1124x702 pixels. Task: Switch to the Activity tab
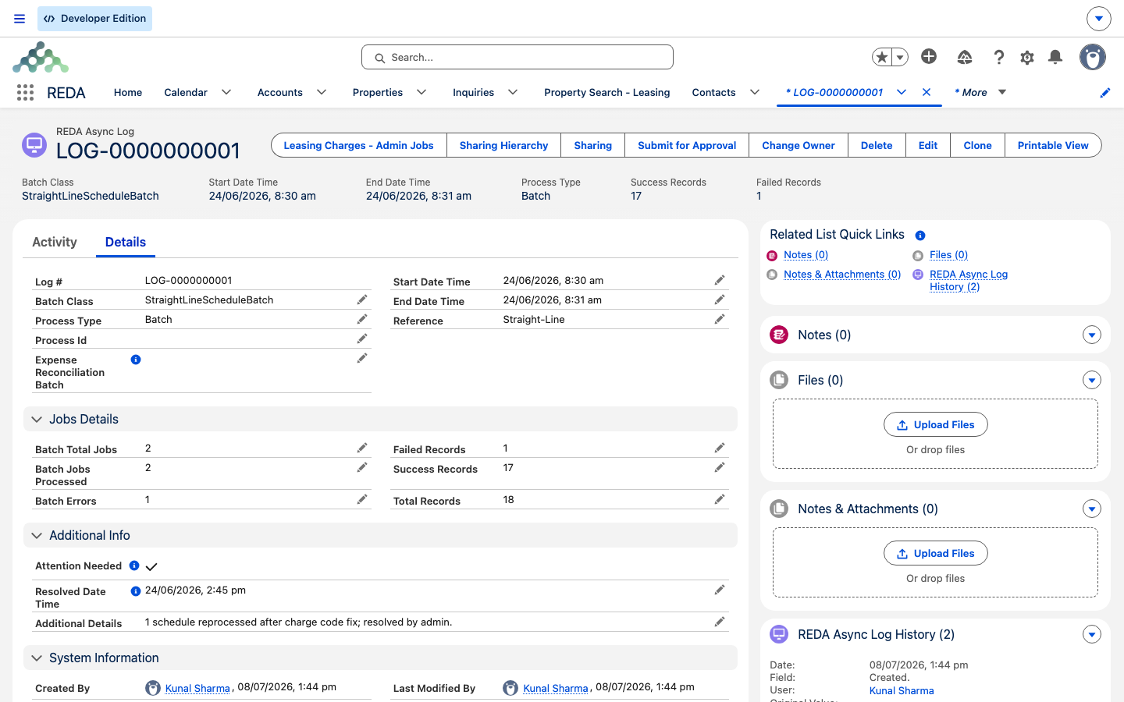click(55, 243)
